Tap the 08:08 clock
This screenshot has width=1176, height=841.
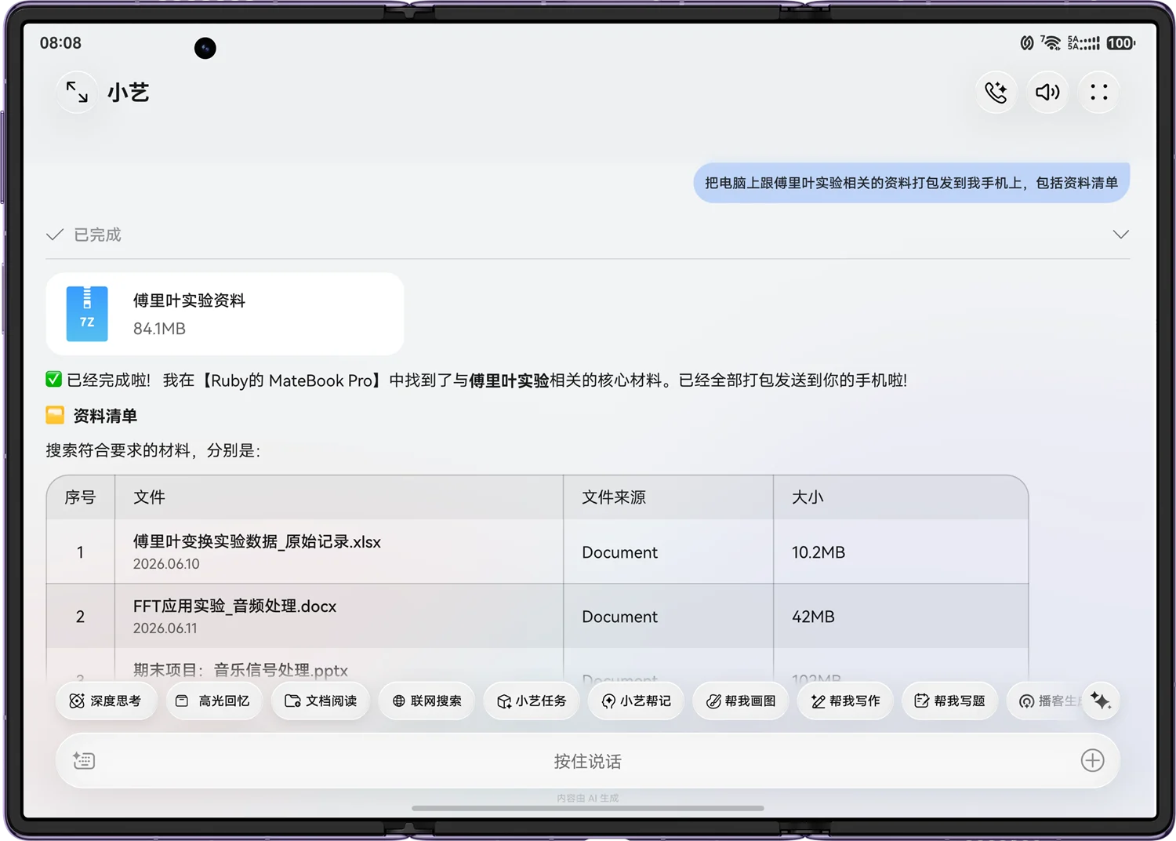[60, 43]
